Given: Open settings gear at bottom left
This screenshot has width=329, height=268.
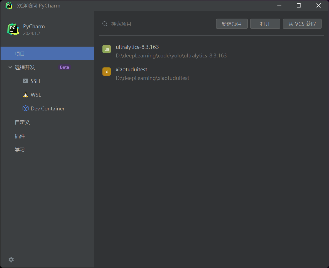Looking at the screenshot, I should pyautogui.click(x=11, y=260).
